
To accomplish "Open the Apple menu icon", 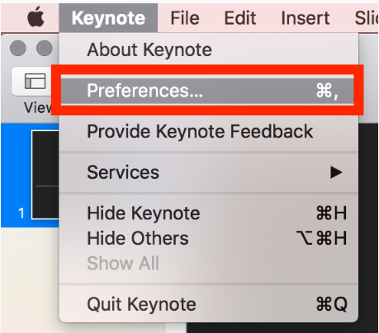I will point(36,17).
